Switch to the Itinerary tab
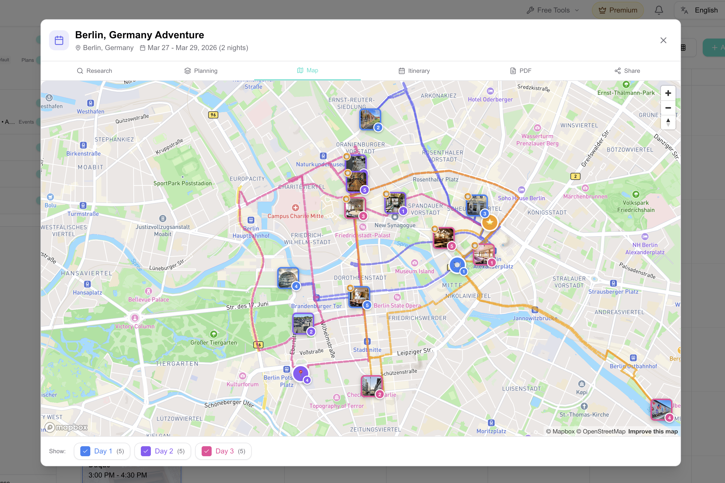The height and width of the screenshot is (483, 725). point(414,71)
